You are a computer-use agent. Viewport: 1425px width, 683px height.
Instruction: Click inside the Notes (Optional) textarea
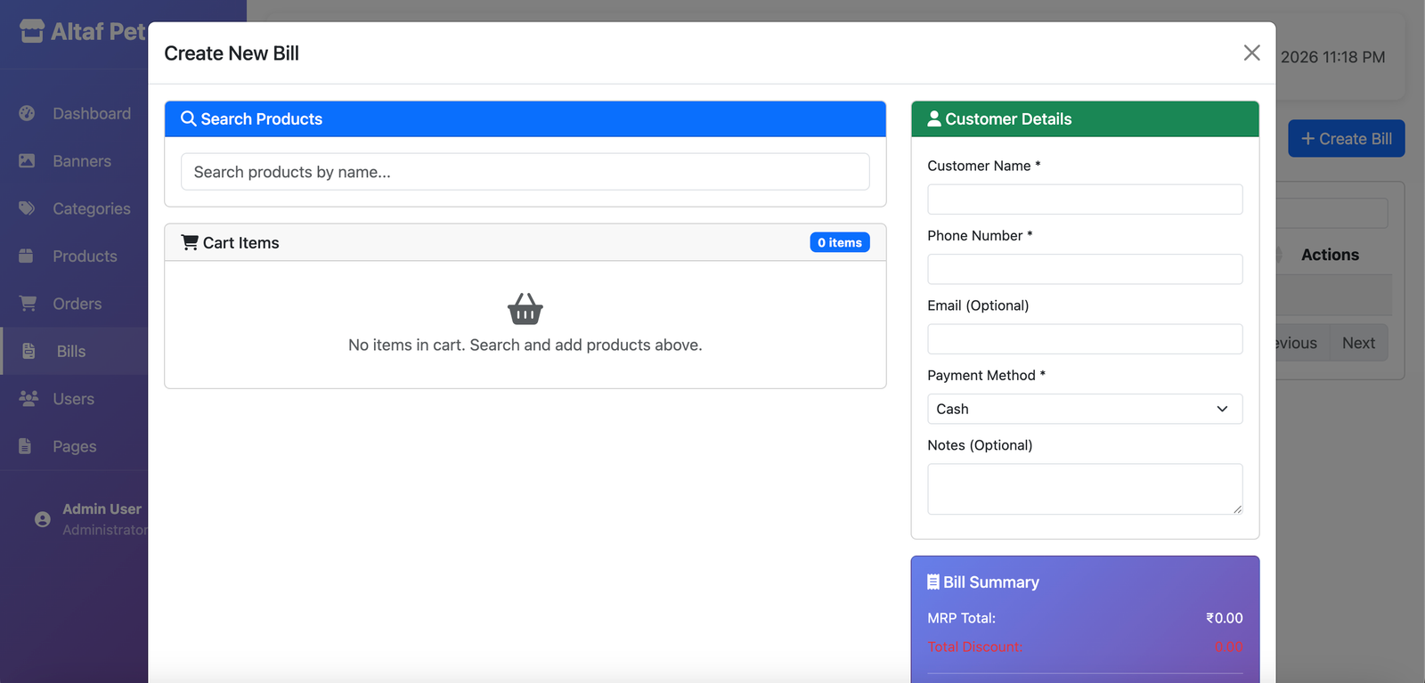pos(1085,489)
